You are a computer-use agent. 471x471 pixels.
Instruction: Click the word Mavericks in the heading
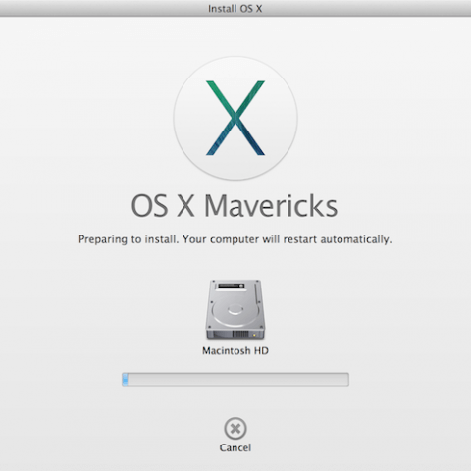coord(271,205)
